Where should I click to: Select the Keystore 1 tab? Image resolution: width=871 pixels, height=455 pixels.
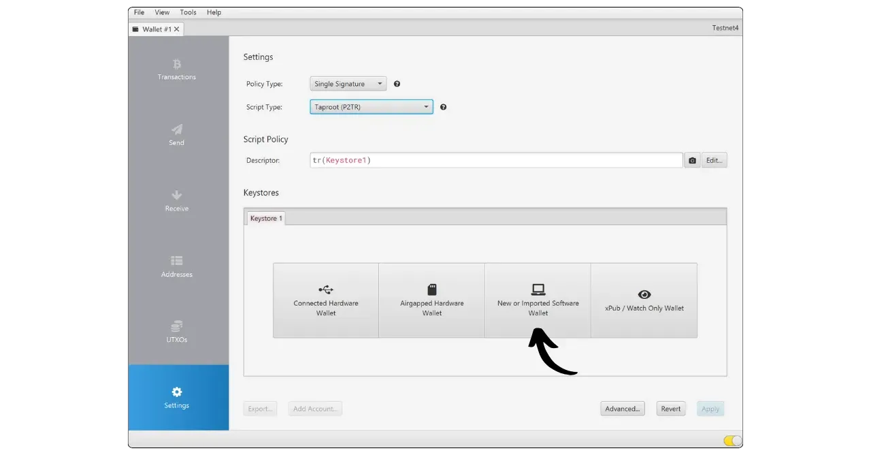tap(265, 219)
